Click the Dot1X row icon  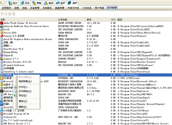(2, 29)
